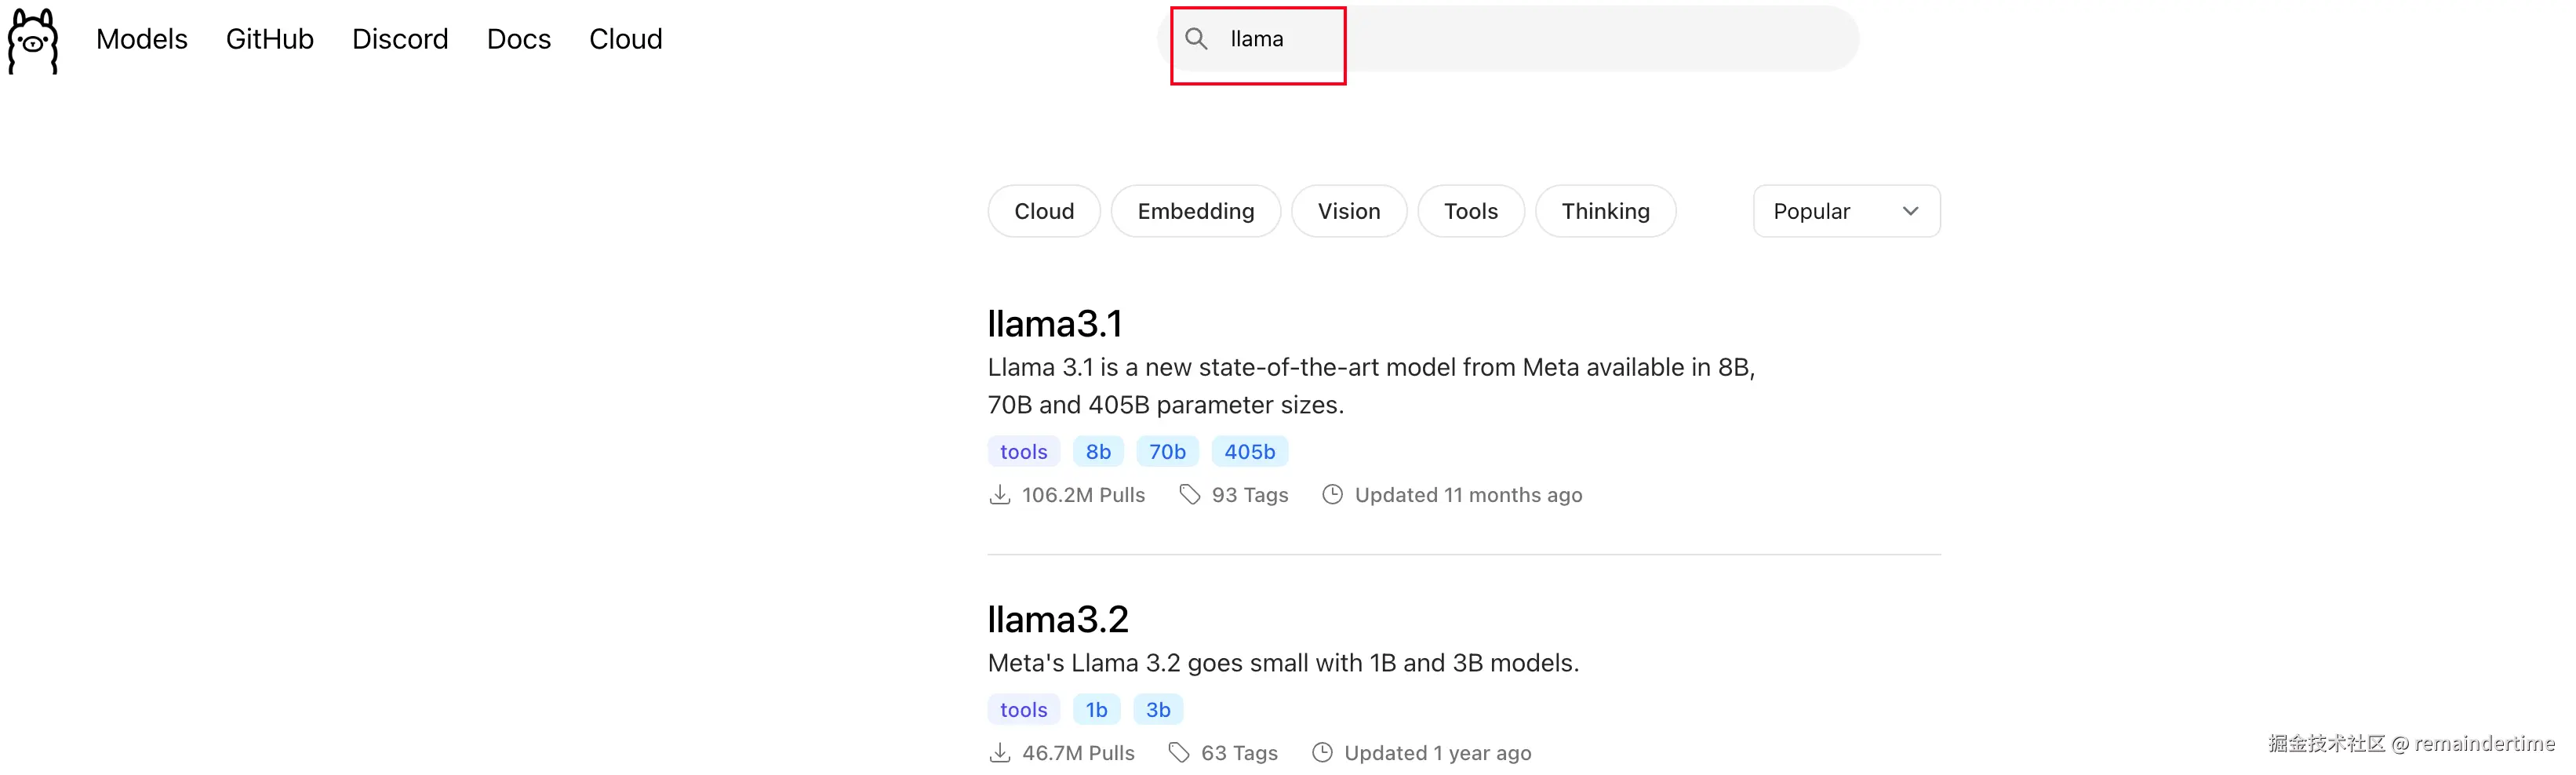Toggle the Tools filter
The height and width of the screenshot is (775, 2576).
1470,211
